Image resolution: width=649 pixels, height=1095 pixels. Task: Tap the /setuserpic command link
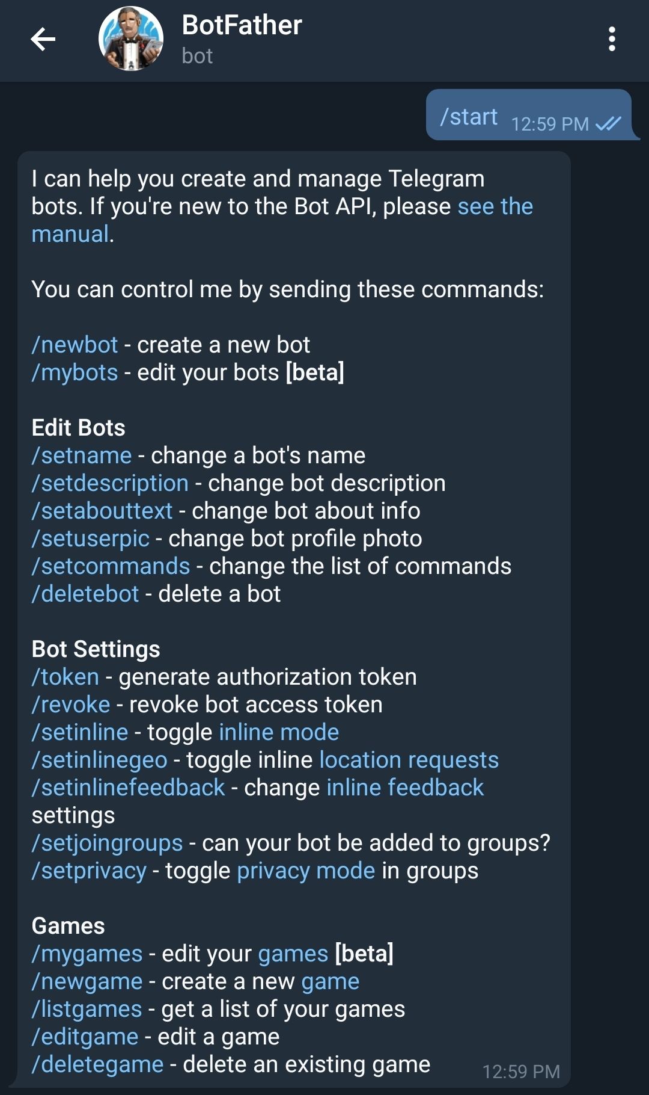pyautogui.click(x=91, y=539)
